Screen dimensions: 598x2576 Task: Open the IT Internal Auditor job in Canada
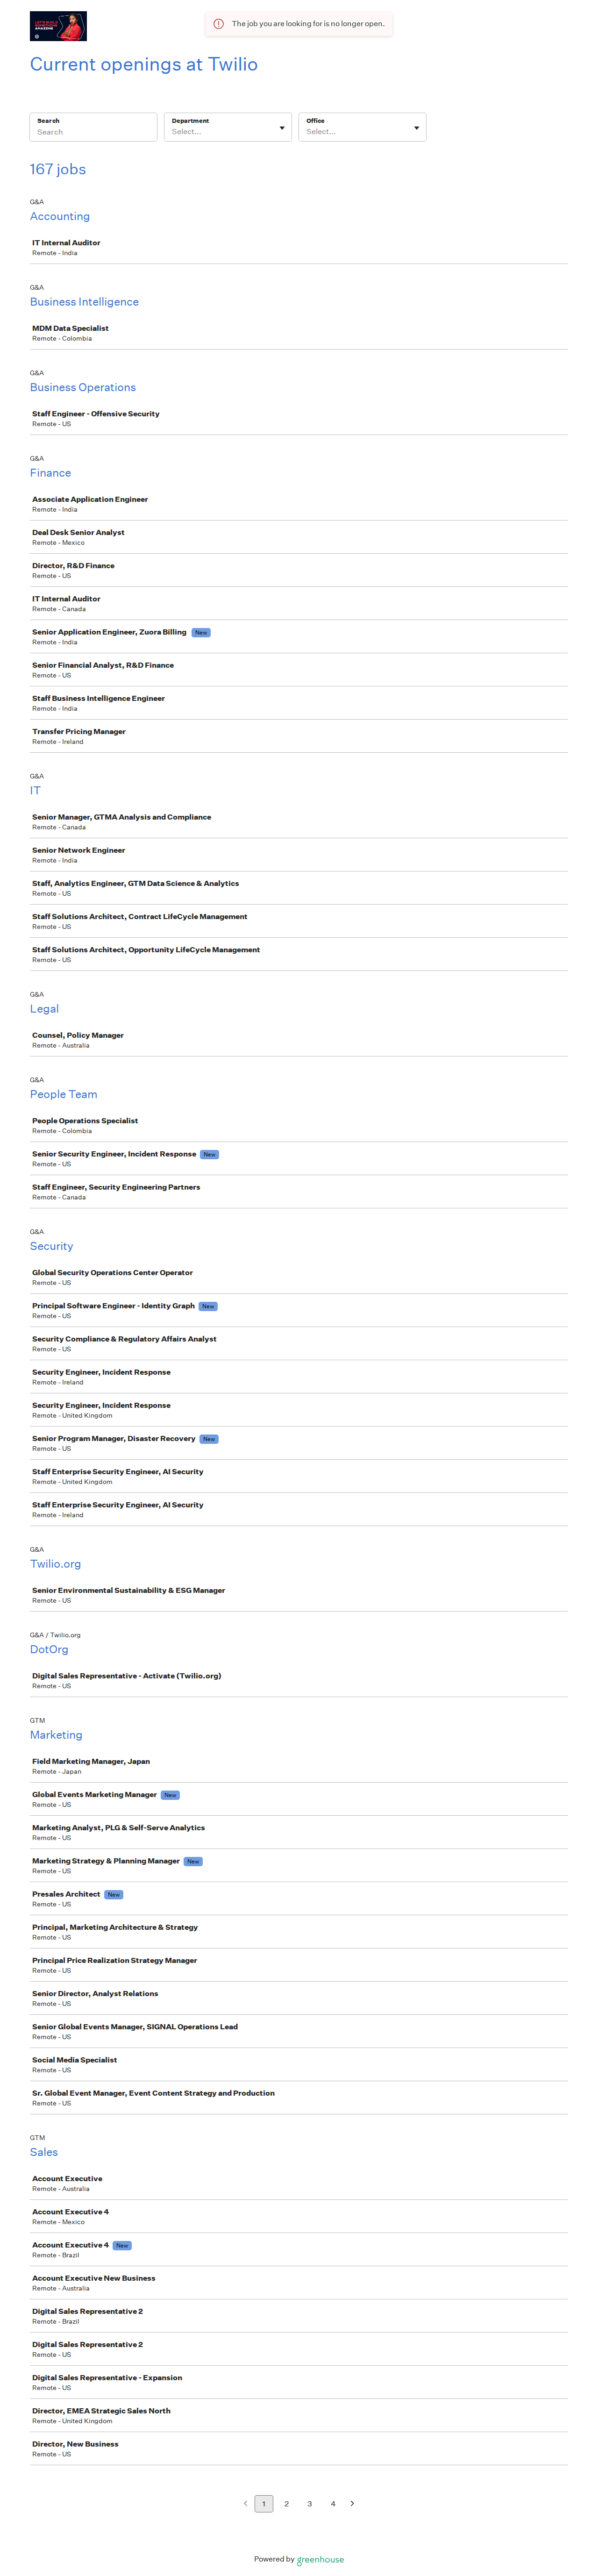[299, 603]
